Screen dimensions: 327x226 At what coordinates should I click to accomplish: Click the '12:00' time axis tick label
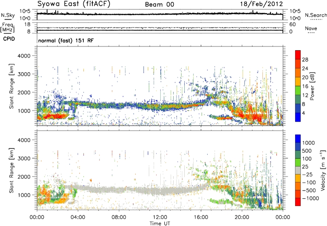(x=160, y=217)
